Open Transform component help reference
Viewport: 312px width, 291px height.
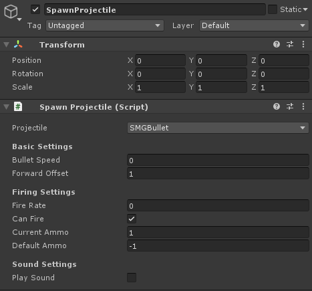coord(277,44)
